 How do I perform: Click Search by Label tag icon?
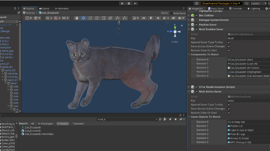tap(170, 119)
